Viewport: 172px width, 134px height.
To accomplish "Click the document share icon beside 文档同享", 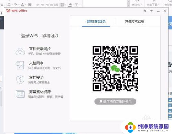I will 20,65.
